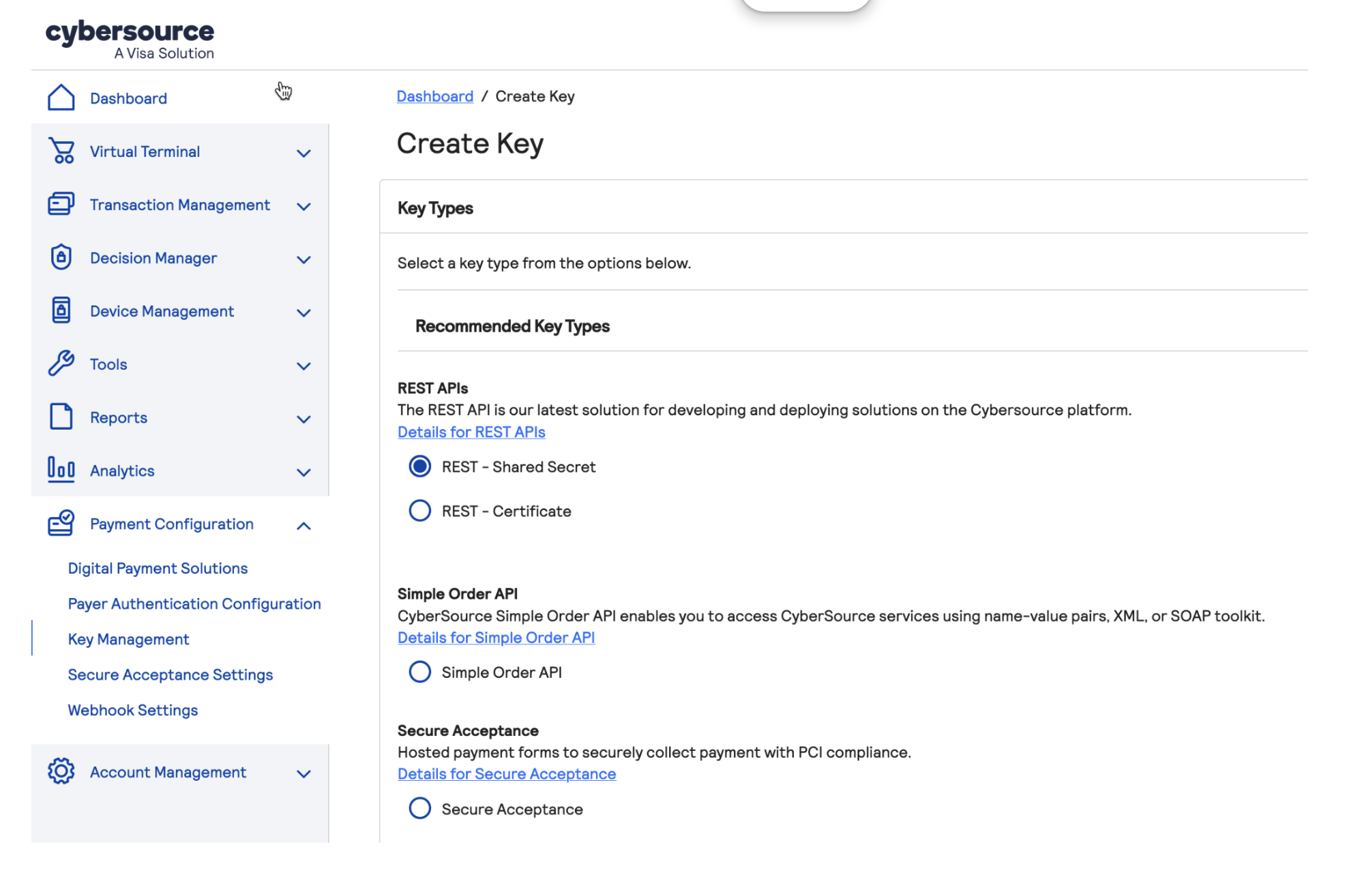Click the Create Key page heading

[470, 143]
